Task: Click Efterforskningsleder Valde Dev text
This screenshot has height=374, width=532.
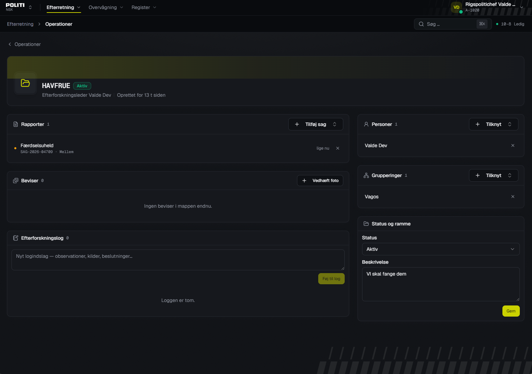Action: [x=77, y=95]
